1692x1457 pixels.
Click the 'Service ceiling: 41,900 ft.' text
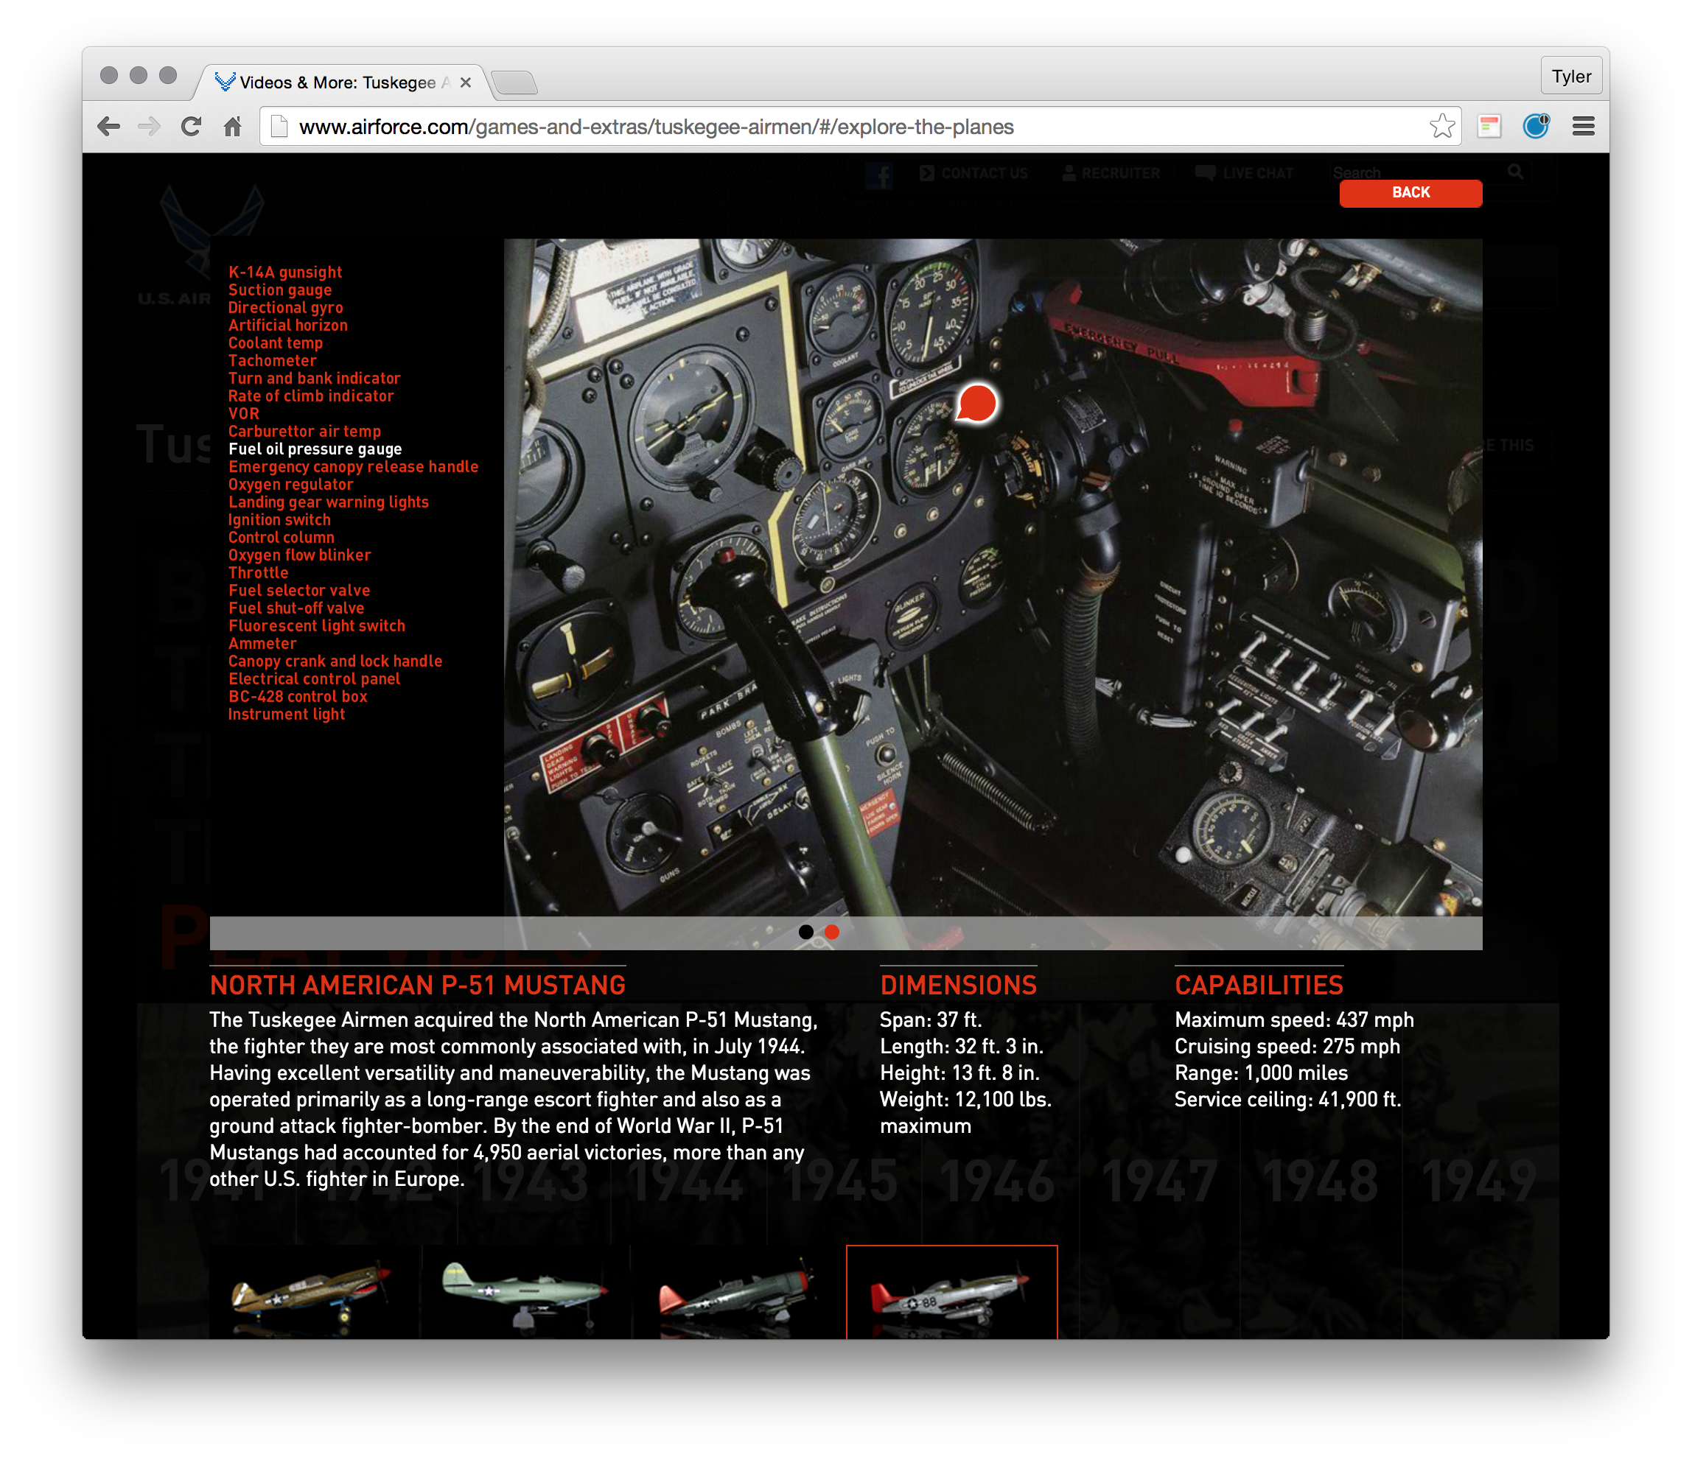pyautogui.click(x=1287, y=1100)
